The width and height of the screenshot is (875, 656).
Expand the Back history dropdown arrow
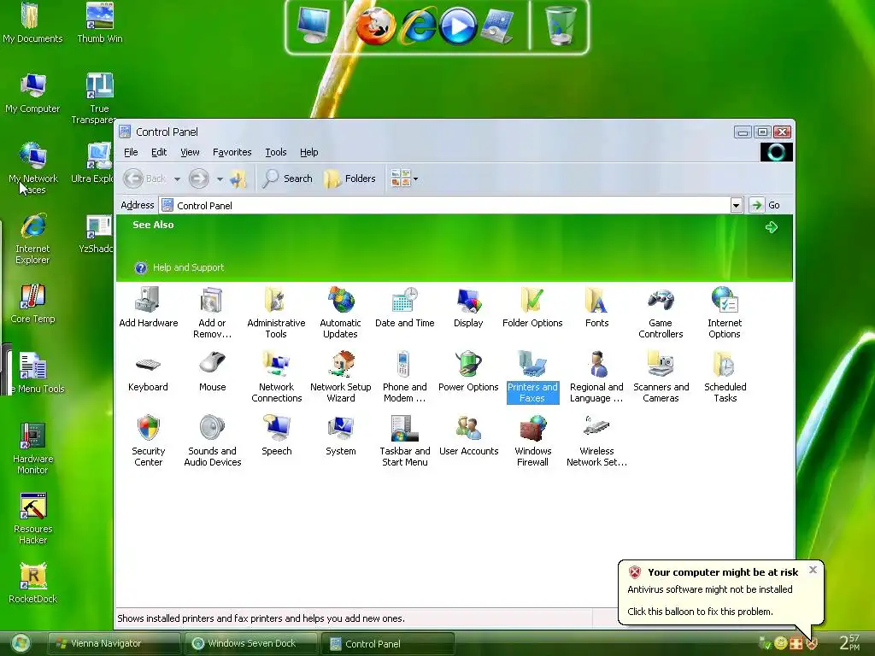[177, 179]
